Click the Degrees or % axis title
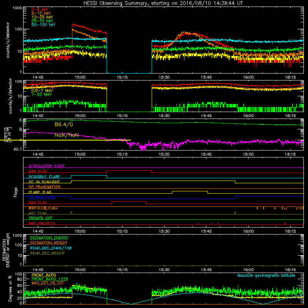The width and height of the screenshot is (308, 308). (x=10, y=288)
